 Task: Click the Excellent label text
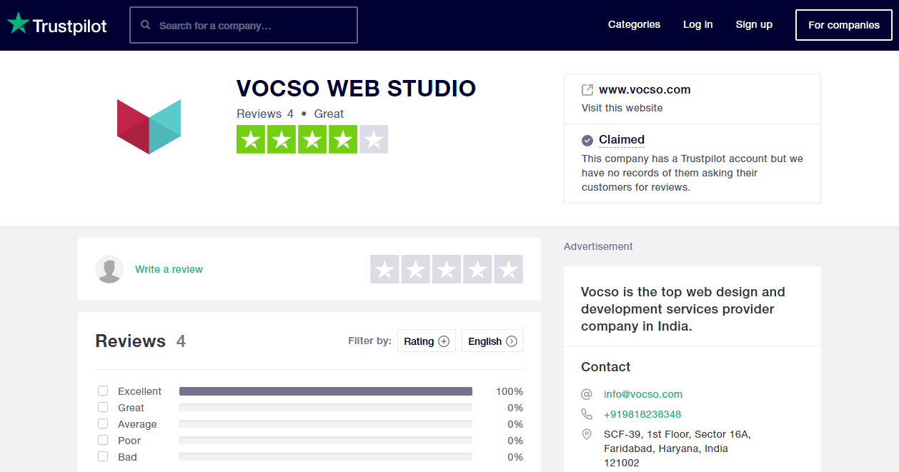tap(140, 391)
